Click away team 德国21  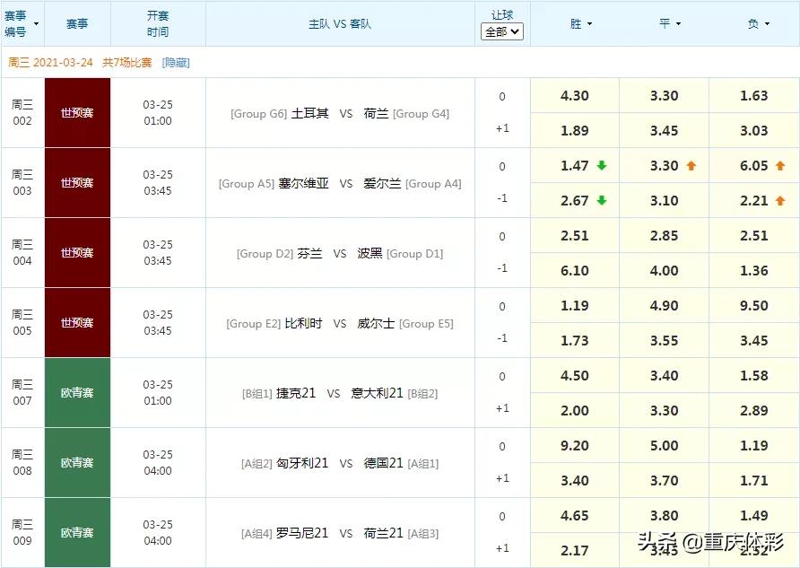(x=383, y=463)
